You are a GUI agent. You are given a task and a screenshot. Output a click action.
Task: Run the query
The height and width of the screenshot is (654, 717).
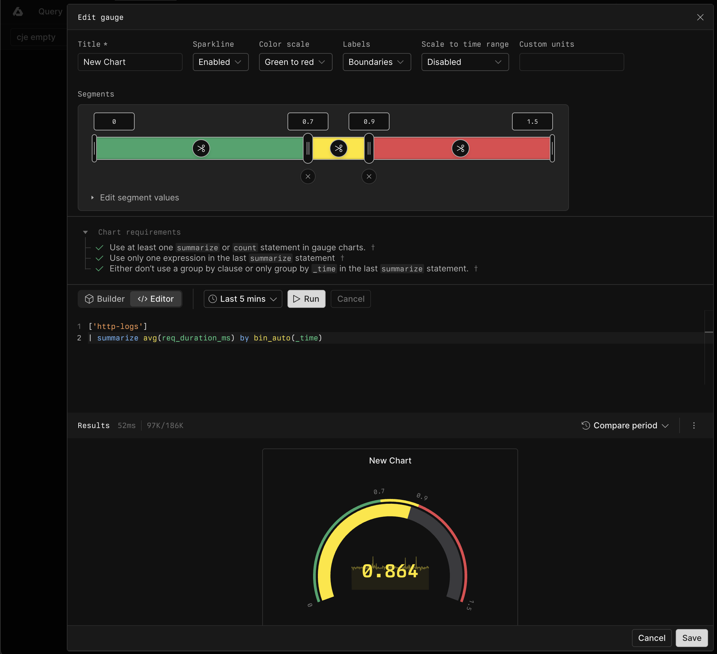pyautogui.click(x=306, y=299)
